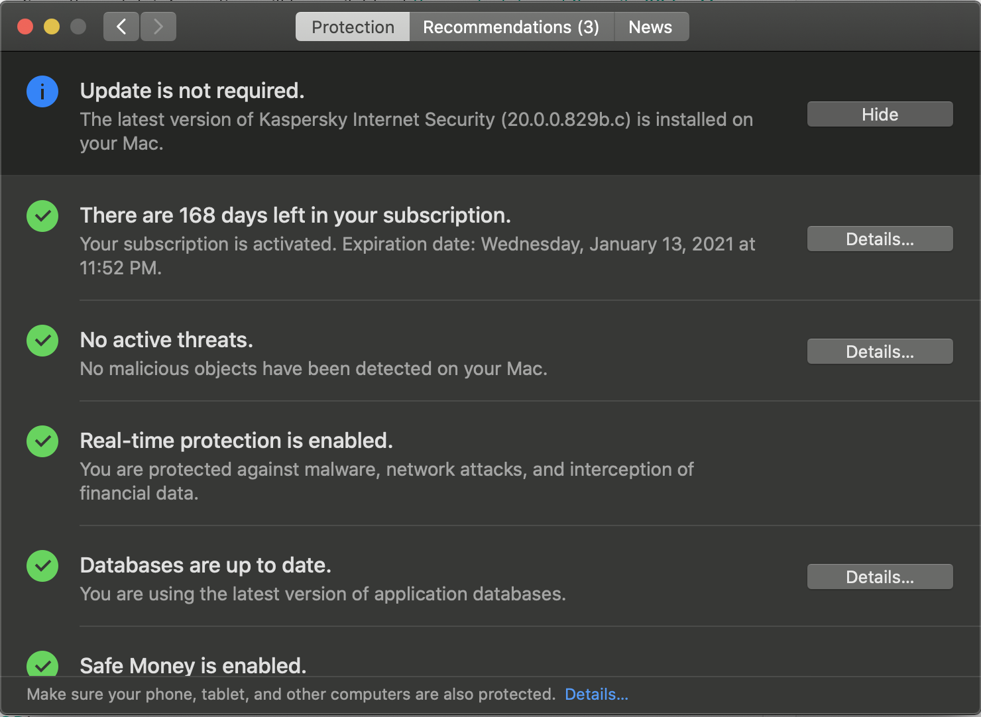Hide the update not required notice
This screenshot has width=981, height=717.
tap(880, 114)
